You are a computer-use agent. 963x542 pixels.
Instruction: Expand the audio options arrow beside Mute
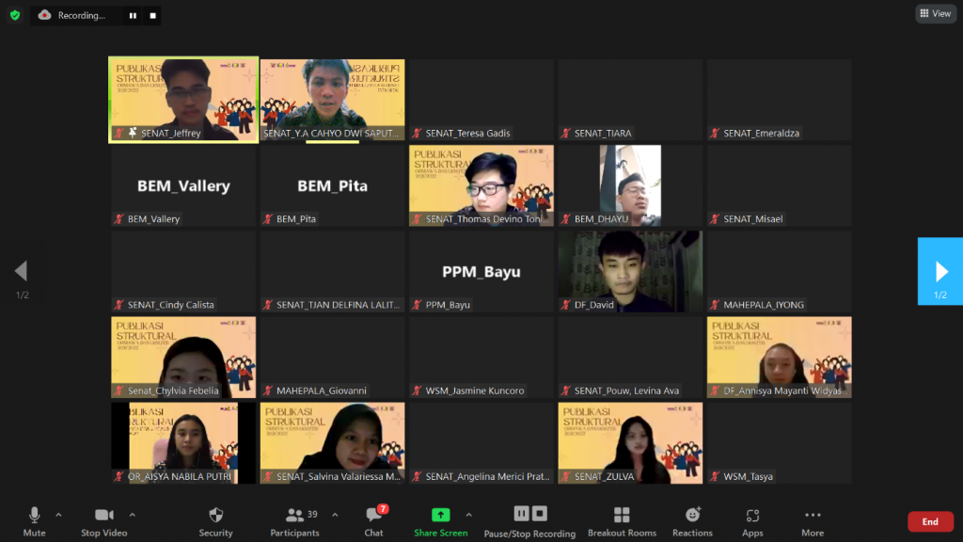pos(58,515)
